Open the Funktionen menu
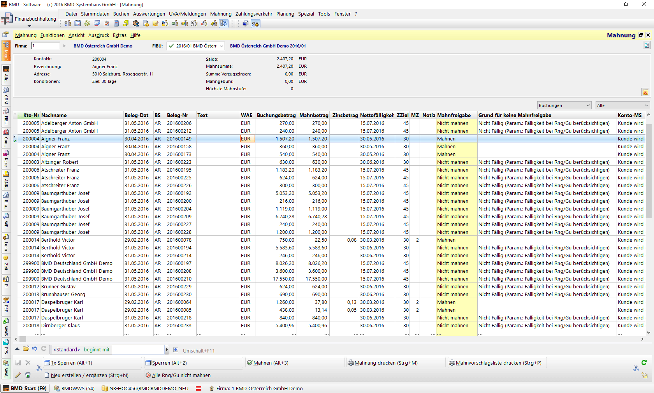 tap(52, 35)
